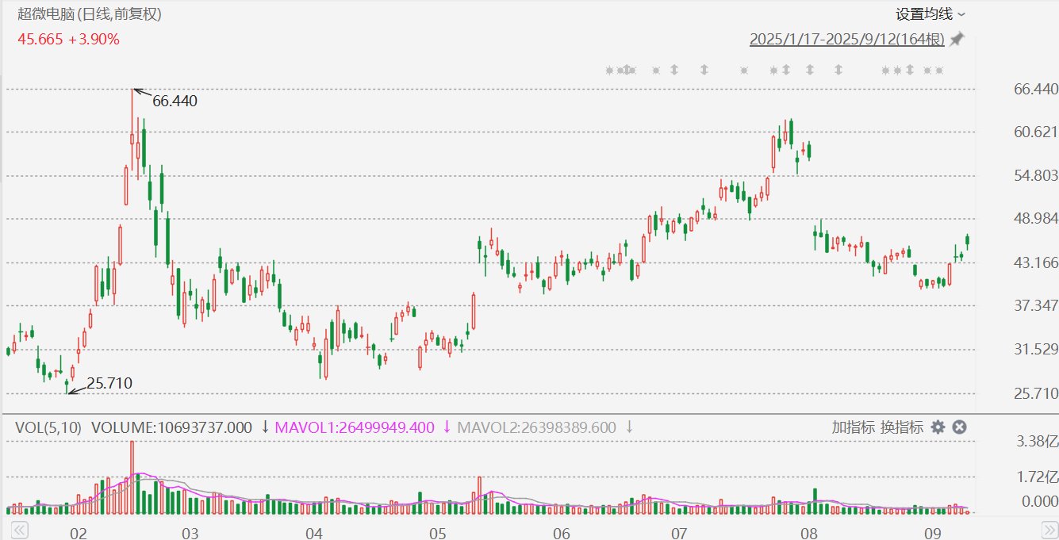This screenshot has height=540, width=1059.
Task: Click the 09 month label on time axis
Action: (933, 533)
